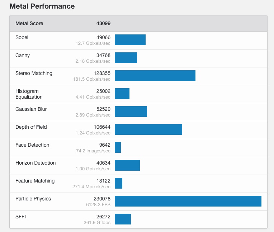Select the Particle Physics label
The height and width of the screenshot is (232, 274).
(33, 199)
